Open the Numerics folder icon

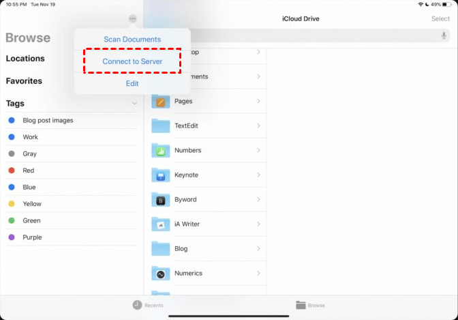tap(160, 273)
